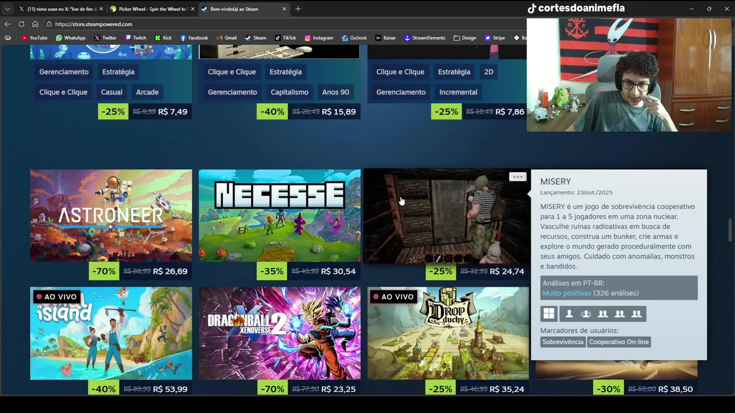Screen dimensions: 735x413
Task: Open the Design bookmarks folder
Action: [465, 38]
